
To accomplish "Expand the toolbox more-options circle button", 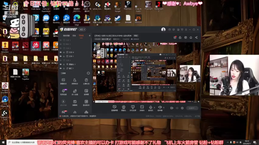I will pyautogui.click(x=88, y=73).
